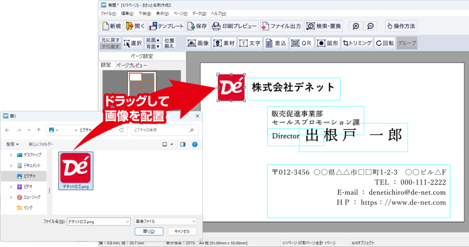Open 印刷プレビュー (Print Preview)
469x247 pixels.
(234, 26)
